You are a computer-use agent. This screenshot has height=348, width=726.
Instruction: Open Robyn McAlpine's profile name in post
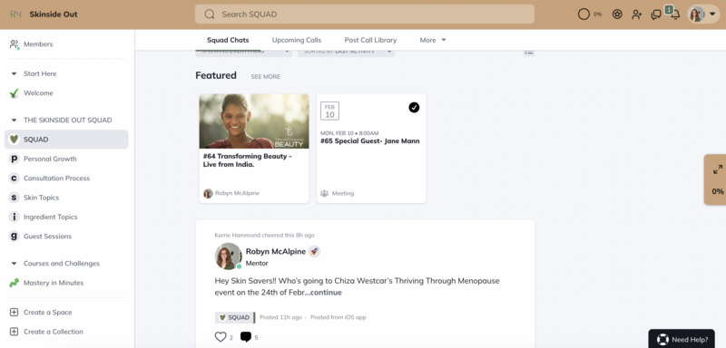pyautogui.click(x=276, y=251)
